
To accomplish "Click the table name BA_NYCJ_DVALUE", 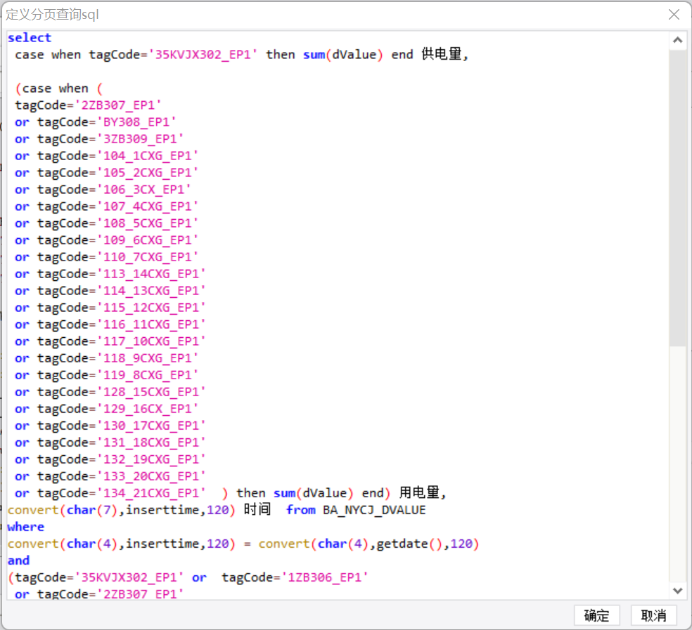I will [x=374, y=510].
